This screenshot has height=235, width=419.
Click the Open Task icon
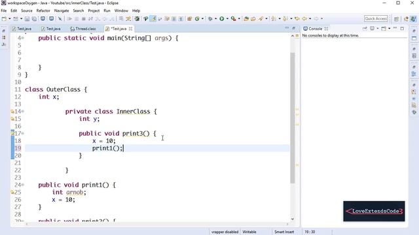coord(253,19)
